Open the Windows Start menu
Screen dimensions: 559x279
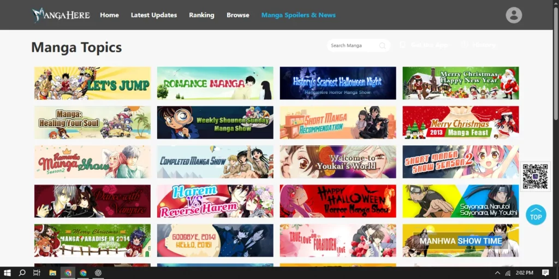(8, 272)
